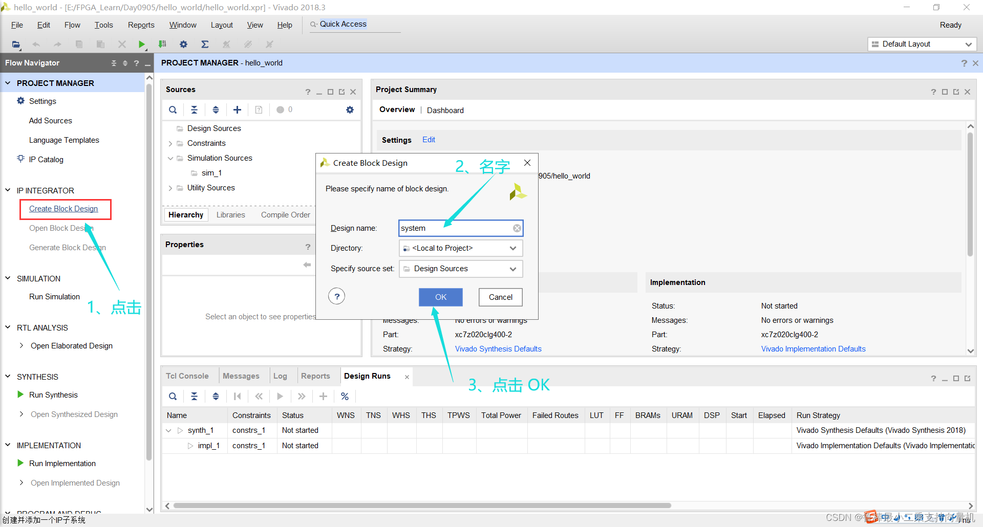983x527 pixels.
Task: Clear the Design name field
Action: 517,228
